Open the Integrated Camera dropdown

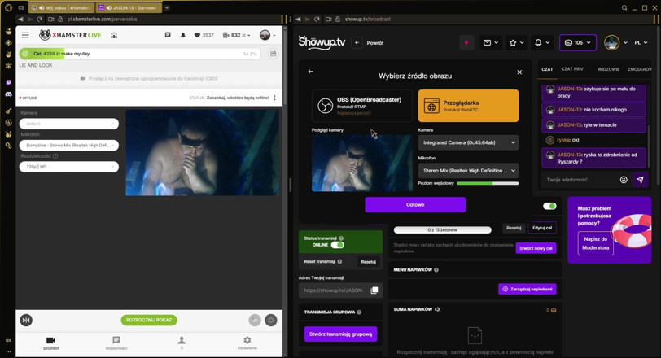[468, 142]
